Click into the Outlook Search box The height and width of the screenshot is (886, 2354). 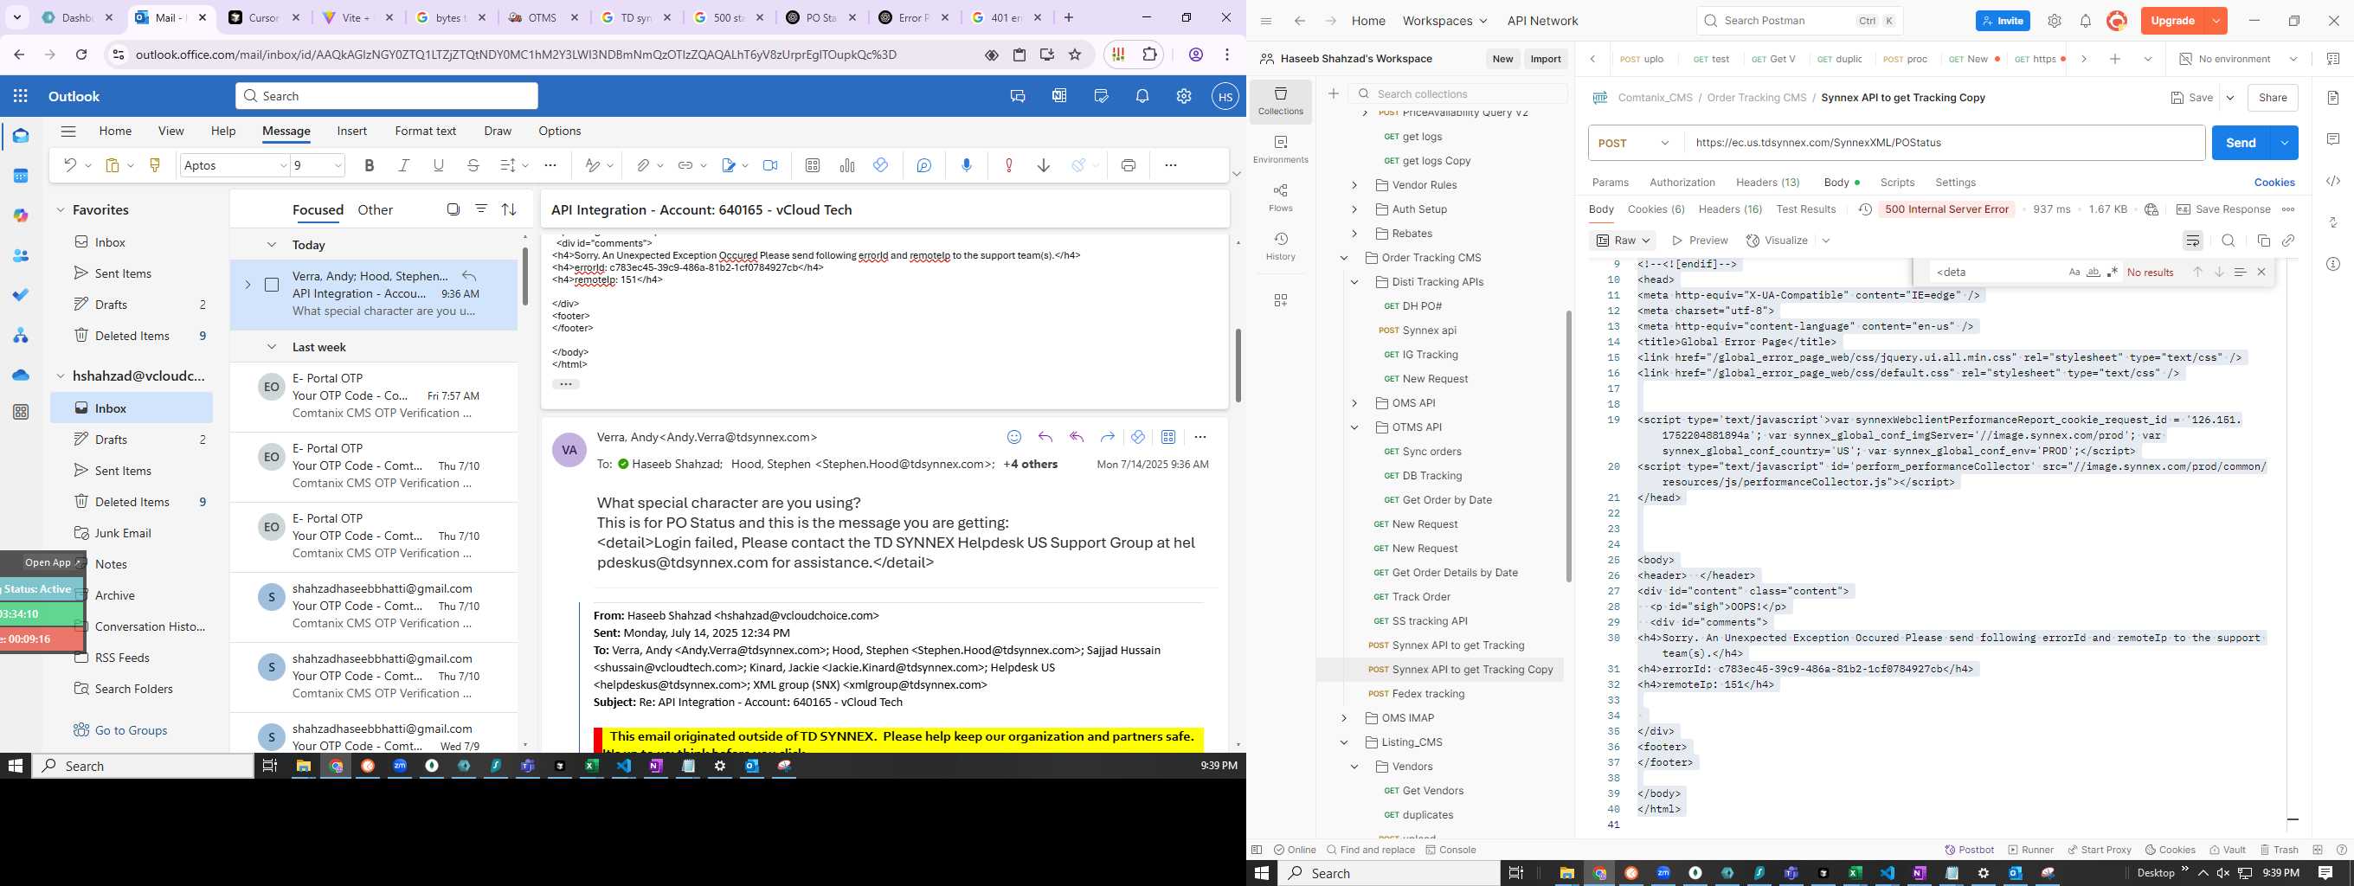387,96
